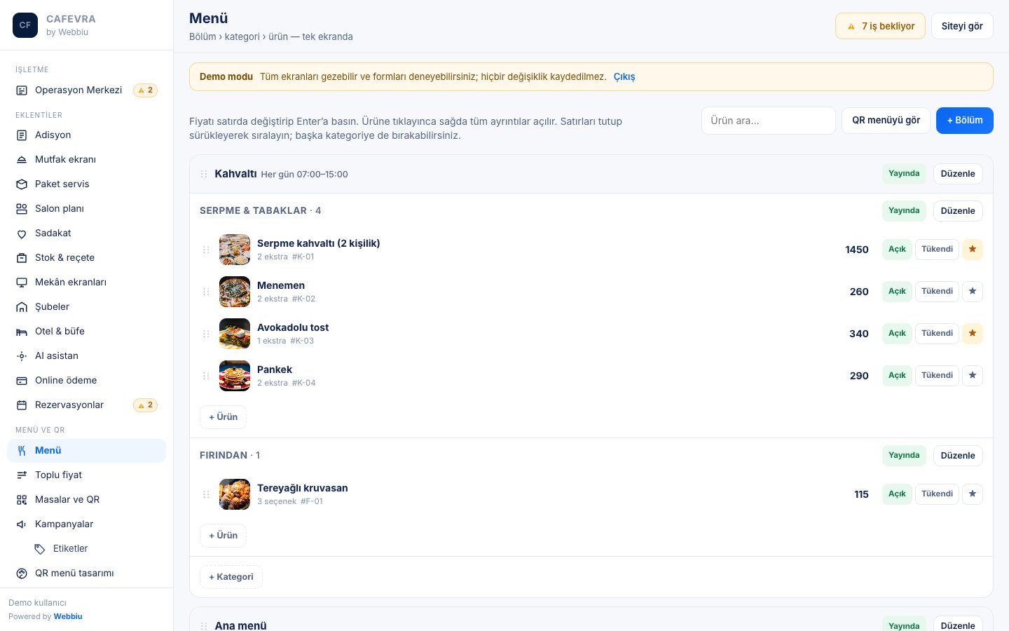The image size is (1009, 631).
Task: Mark Tereyağlı kruvasan as Tükendi
Action: (x=937, y=494)
